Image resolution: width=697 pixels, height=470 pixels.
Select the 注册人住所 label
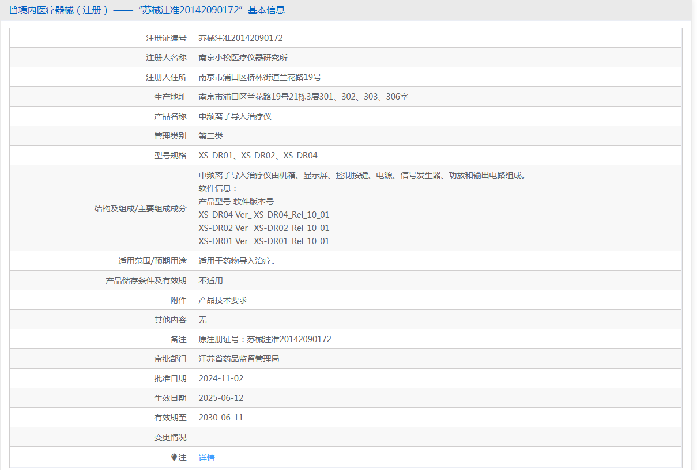coord(166,77)
